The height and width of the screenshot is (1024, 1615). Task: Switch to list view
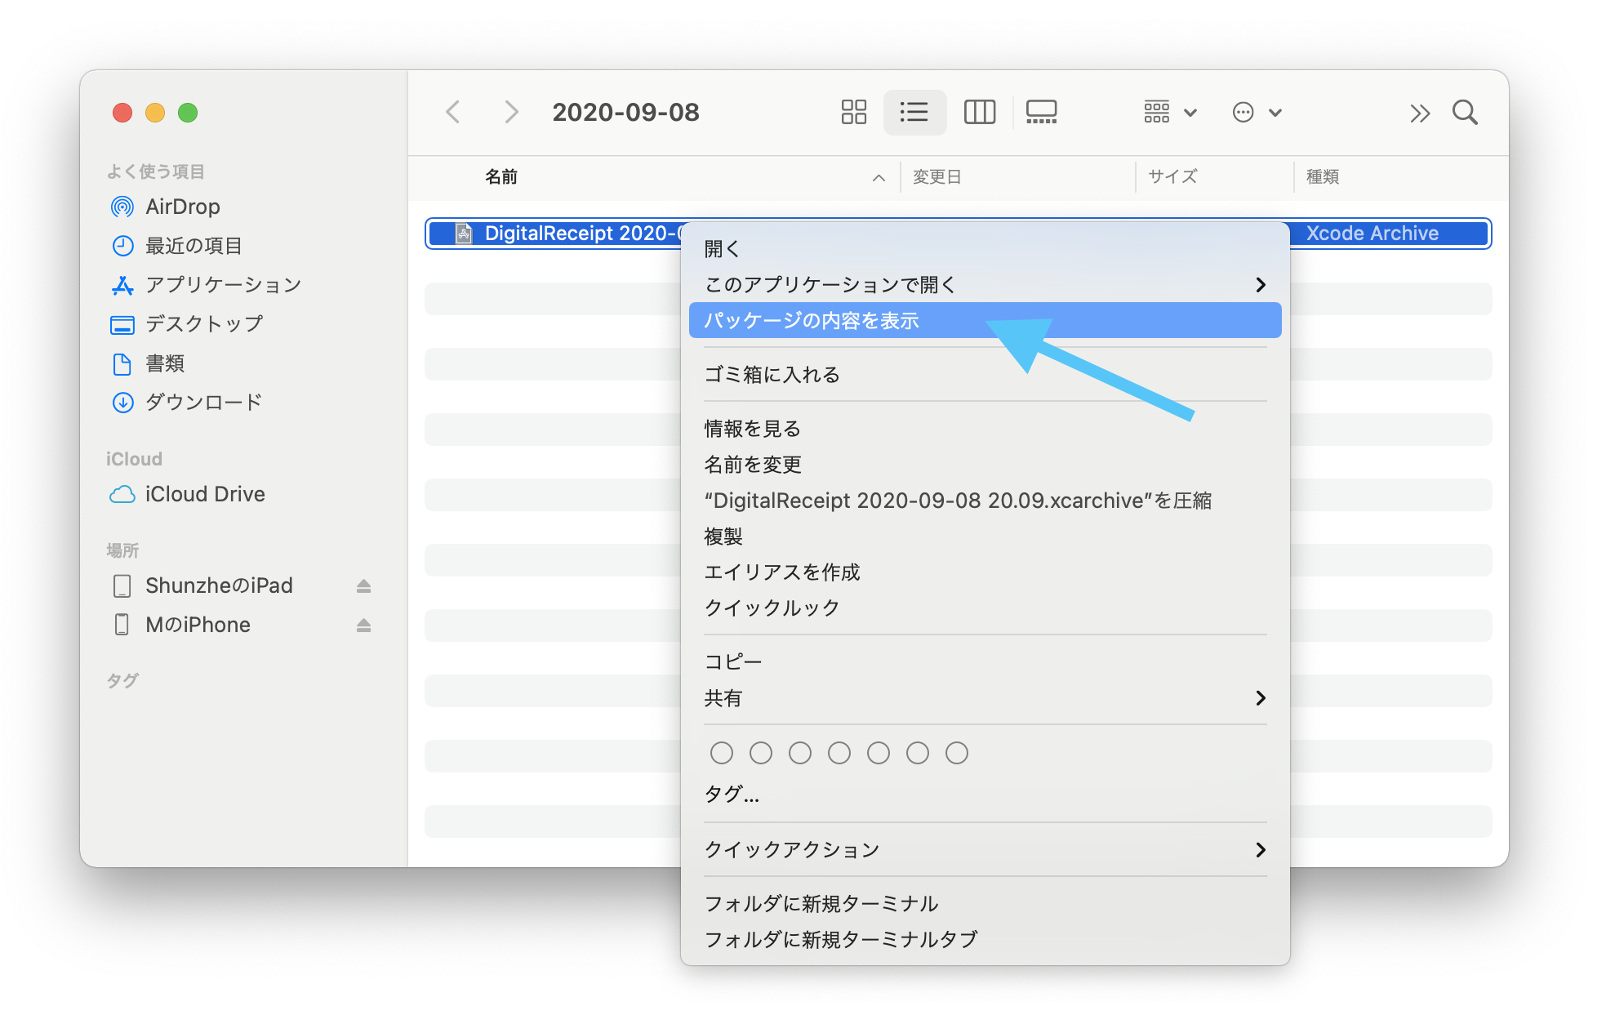coord(914,112)
